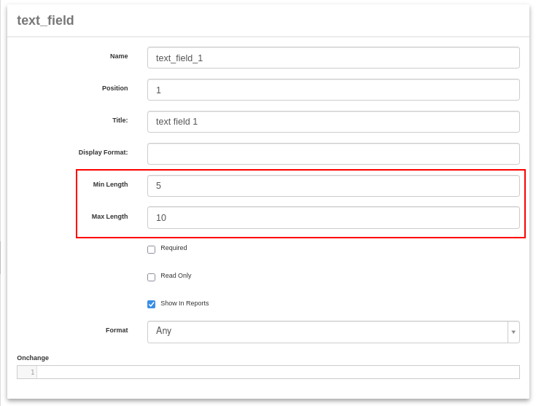Click the Required label text
544x406 pixels.
pos(174,248)
